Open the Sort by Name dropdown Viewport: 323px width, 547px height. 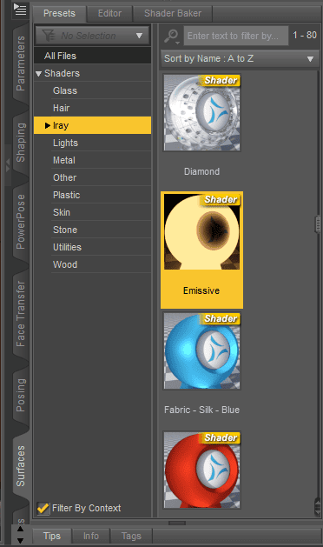(x=240, y=58)
